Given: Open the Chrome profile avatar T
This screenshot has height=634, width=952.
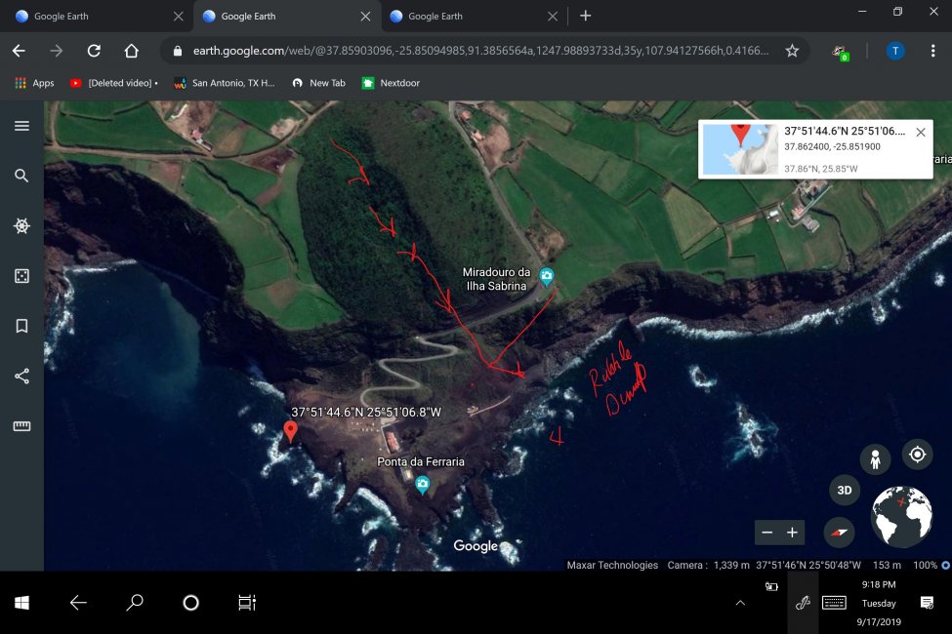Looking at the screenshot, I should [895, 51].
